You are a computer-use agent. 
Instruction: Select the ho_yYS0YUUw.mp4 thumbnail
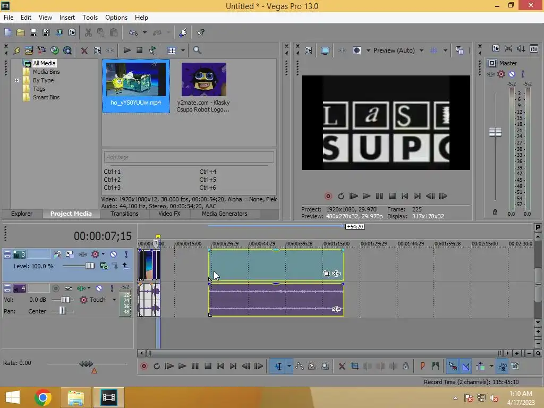[x=136, y=80]
